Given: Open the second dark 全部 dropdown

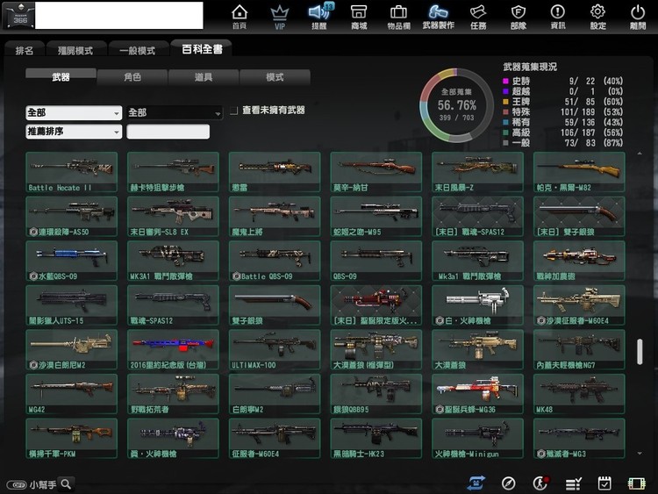Looking at the screenshot, I should (x=175, y=112).
